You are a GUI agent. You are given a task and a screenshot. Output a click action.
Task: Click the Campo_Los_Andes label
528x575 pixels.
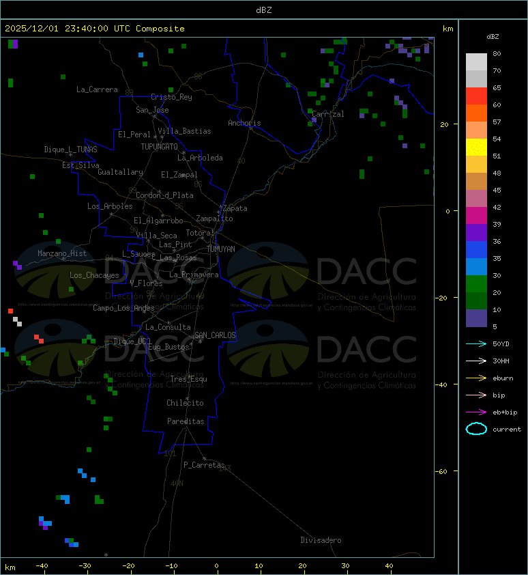123,308
